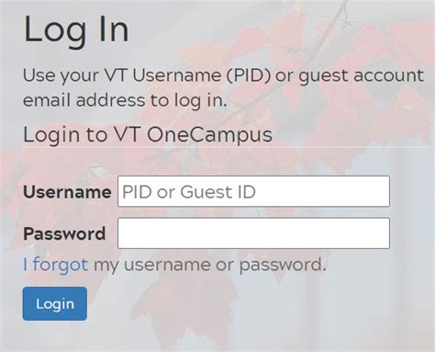Click the large "Log In" heading
435x352 pixels.
(x=76, y=30)
